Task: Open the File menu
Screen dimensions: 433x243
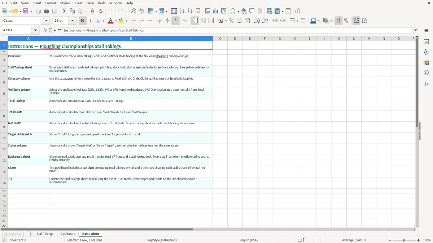Action: pyautogui.click(x=5, y=3)
